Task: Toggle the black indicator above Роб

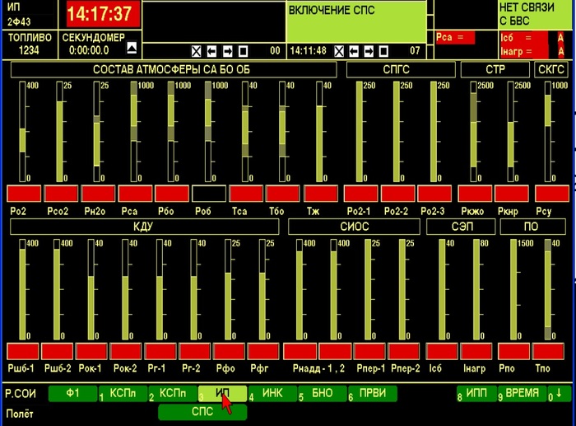Action: [209, 194]
